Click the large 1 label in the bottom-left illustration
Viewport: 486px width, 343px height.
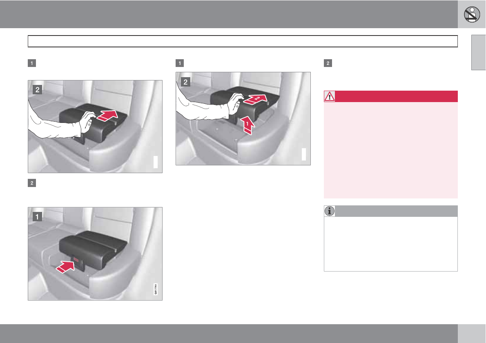(37, 216)
